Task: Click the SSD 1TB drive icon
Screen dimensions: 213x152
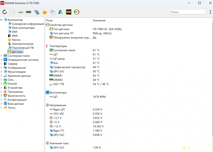Action: (51, 84)
